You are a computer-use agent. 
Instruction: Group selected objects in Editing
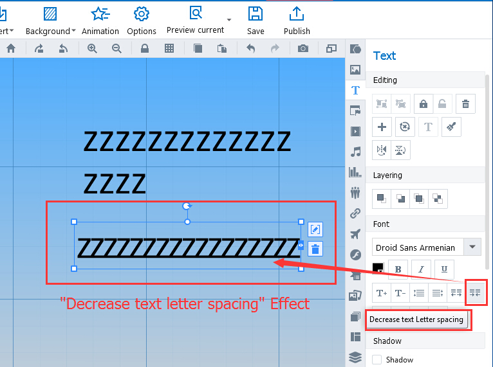point(382,103)
